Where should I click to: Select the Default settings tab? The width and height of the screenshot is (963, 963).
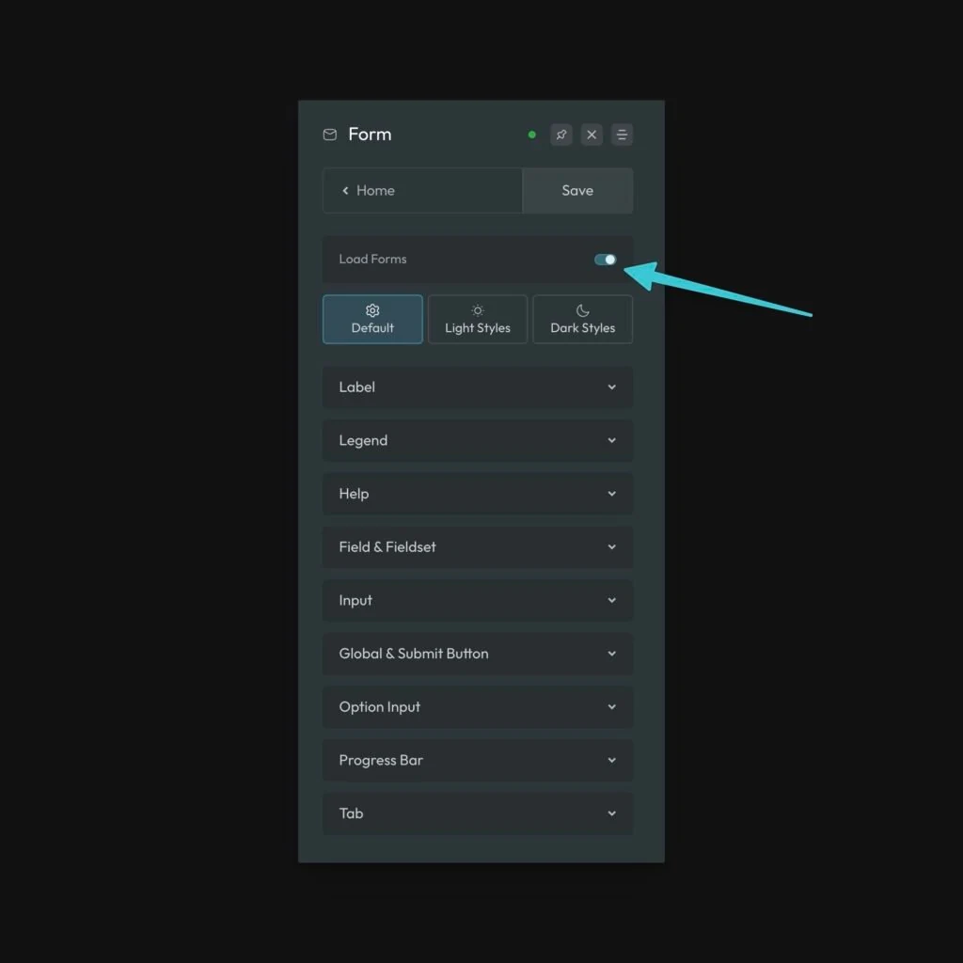tap(372, 319)
